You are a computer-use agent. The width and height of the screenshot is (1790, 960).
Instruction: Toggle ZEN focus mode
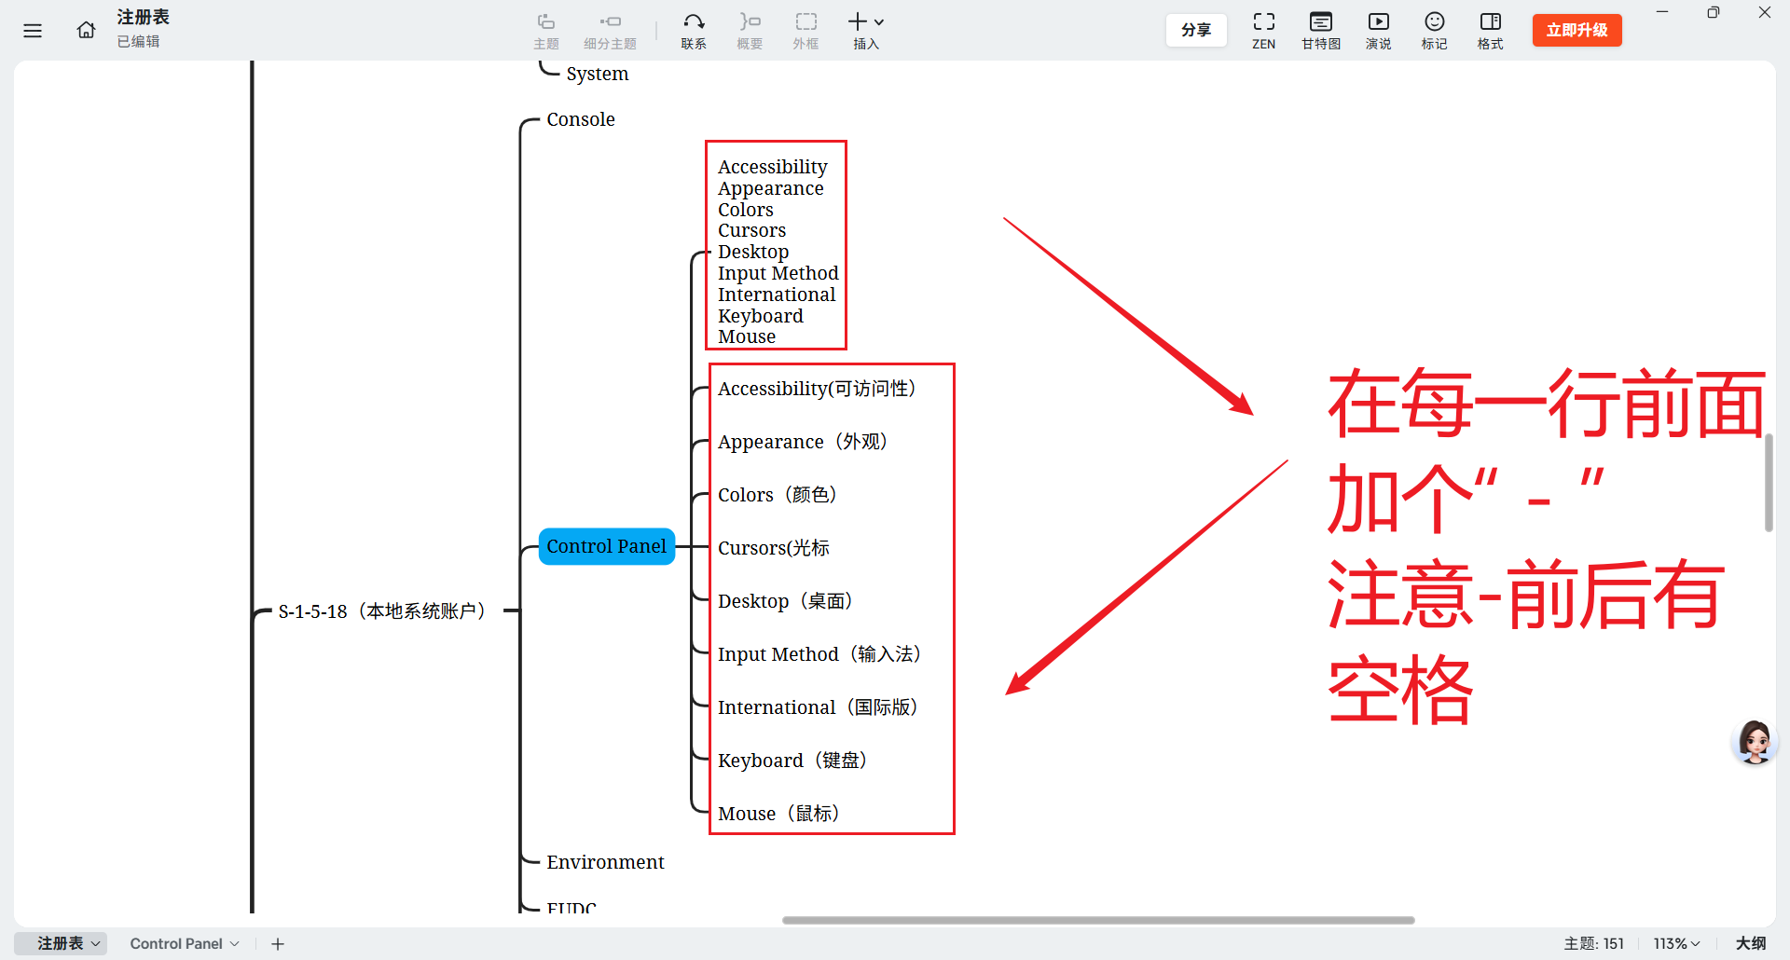coord(1264,30)
